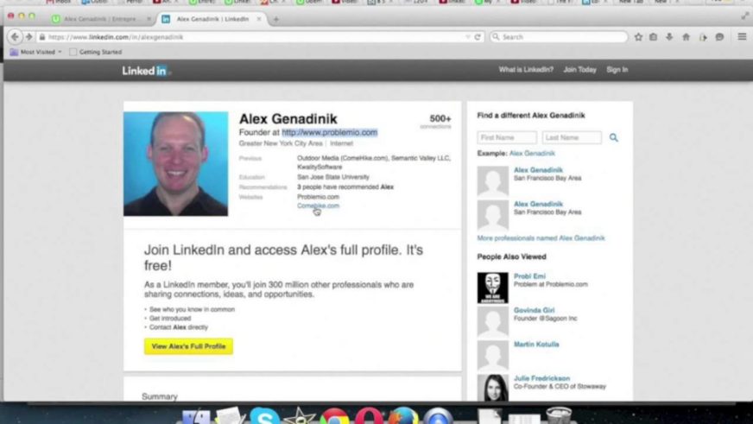Click More professionals named Alex Genadinik
The image size is (753, 424).
click(541, 238)
